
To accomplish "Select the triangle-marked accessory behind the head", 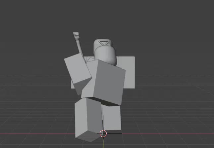I will pyautogui.click(x=104, y=43).
